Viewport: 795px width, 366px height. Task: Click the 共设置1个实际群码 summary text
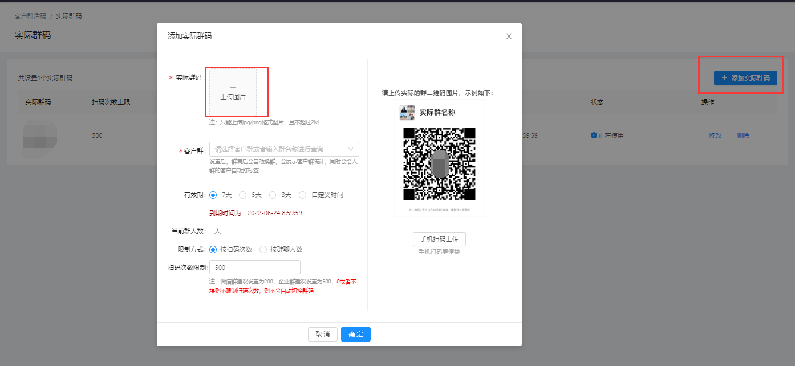click(45, 78)
